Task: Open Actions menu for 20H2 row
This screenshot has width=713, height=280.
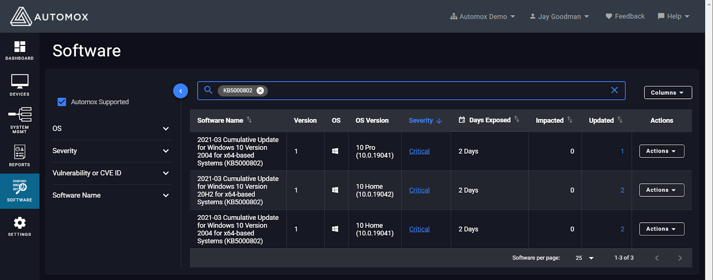Action: pyautogui.click(x=662, y=190)
